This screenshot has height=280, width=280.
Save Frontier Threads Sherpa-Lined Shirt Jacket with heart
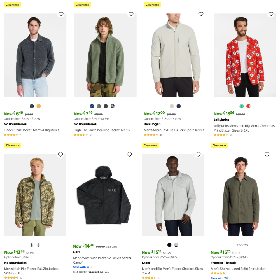267,154
